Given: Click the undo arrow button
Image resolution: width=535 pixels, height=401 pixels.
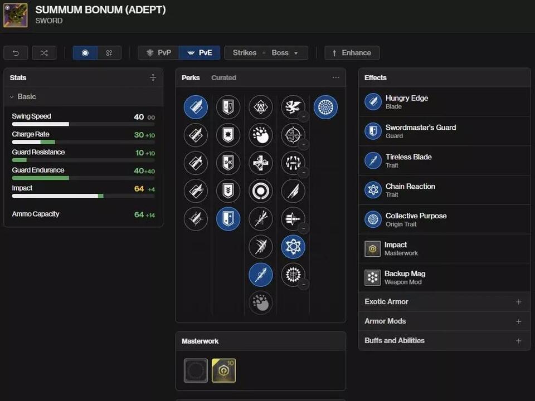Looking at the screenshot, I should point(16,53).
